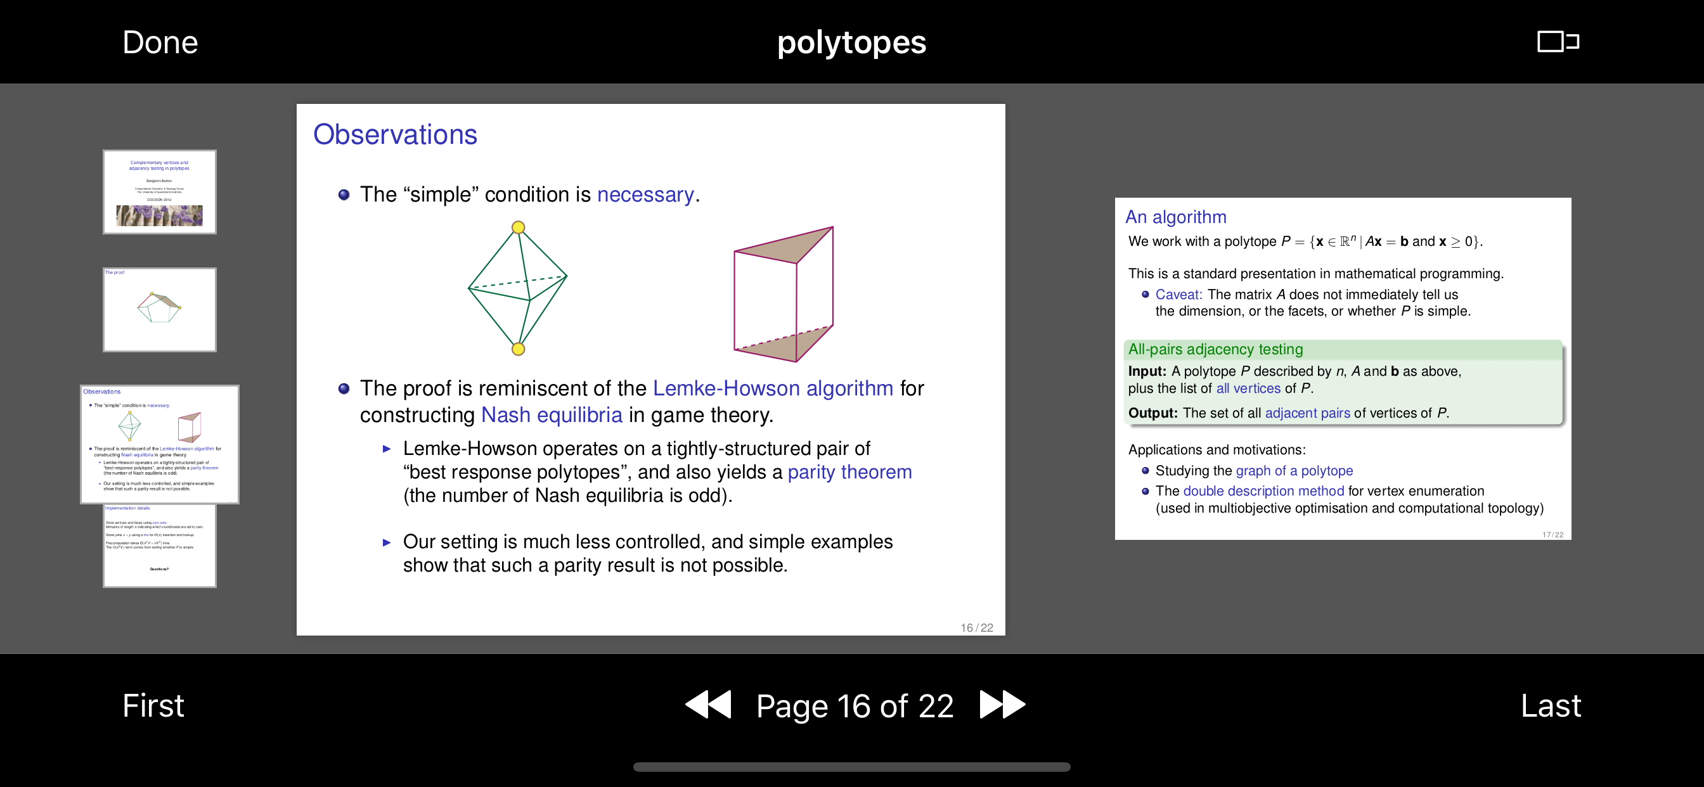Viewport: 1704px width, 787px height.
Task: Tap the magenta prism diagram
Action: 783,294
